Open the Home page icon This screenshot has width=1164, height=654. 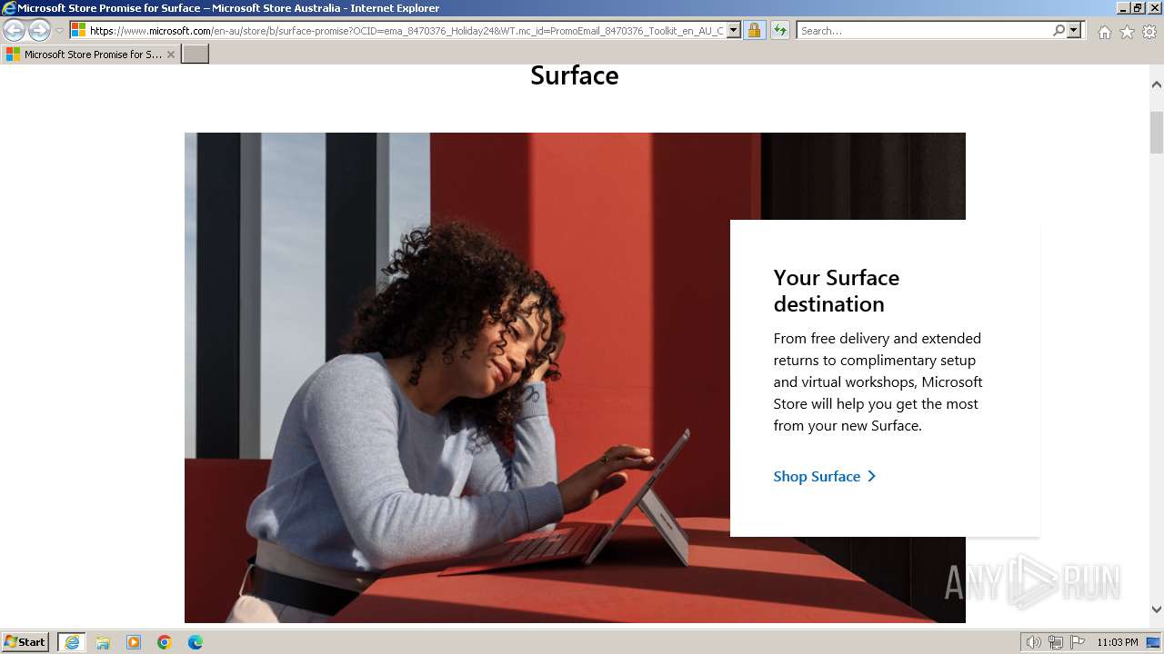(1104, 32)
